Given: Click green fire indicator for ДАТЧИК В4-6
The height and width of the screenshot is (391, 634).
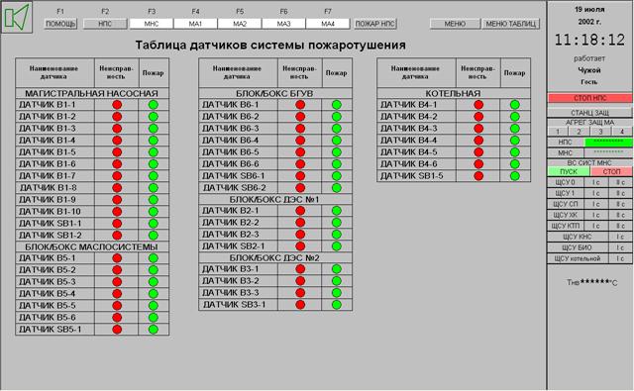Looking at the screenshot, I should (515, 164).
